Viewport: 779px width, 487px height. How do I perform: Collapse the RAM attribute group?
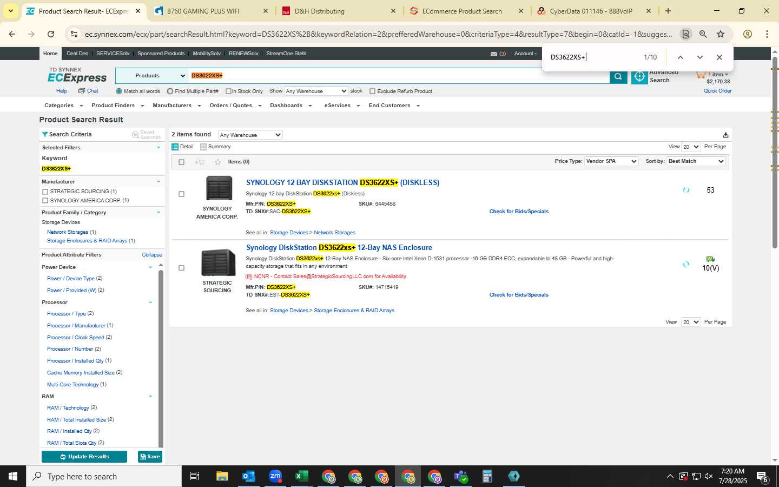150,397
